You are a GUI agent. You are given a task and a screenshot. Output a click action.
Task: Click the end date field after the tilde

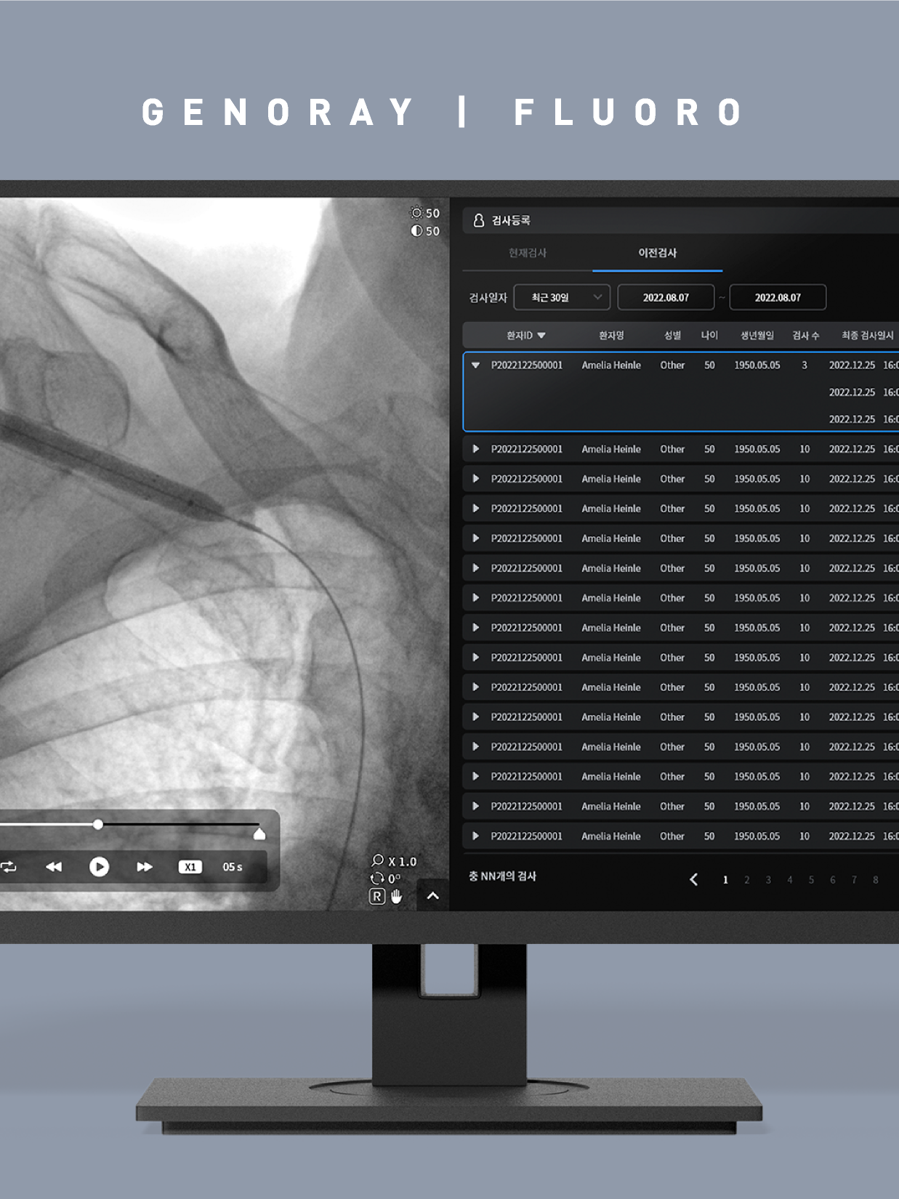[x=778, y=297]
